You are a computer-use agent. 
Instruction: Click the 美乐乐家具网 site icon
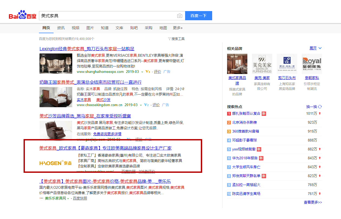point(41,198)
